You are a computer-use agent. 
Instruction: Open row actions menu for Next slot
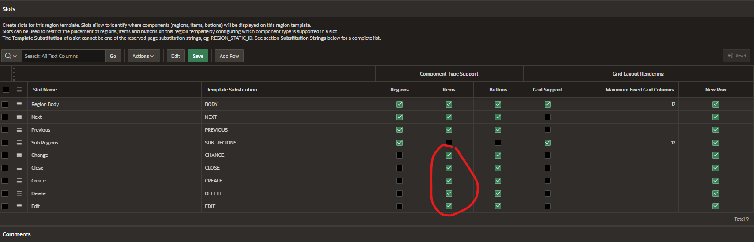coord(19,117)
